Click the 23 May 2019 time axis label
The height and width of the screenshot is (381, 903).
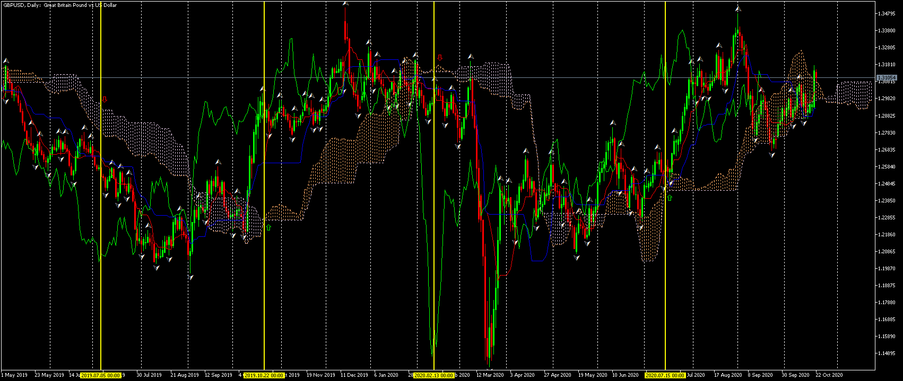49,375
